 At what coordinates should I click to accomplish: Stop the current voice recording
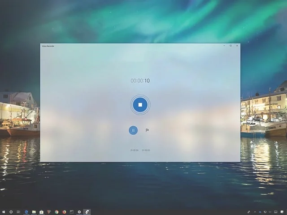tap(140, 104)
